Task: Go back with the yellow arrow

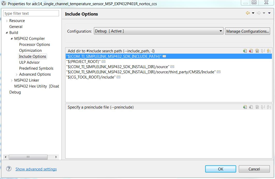Action: pyautogui.click(x=248, y=13)
